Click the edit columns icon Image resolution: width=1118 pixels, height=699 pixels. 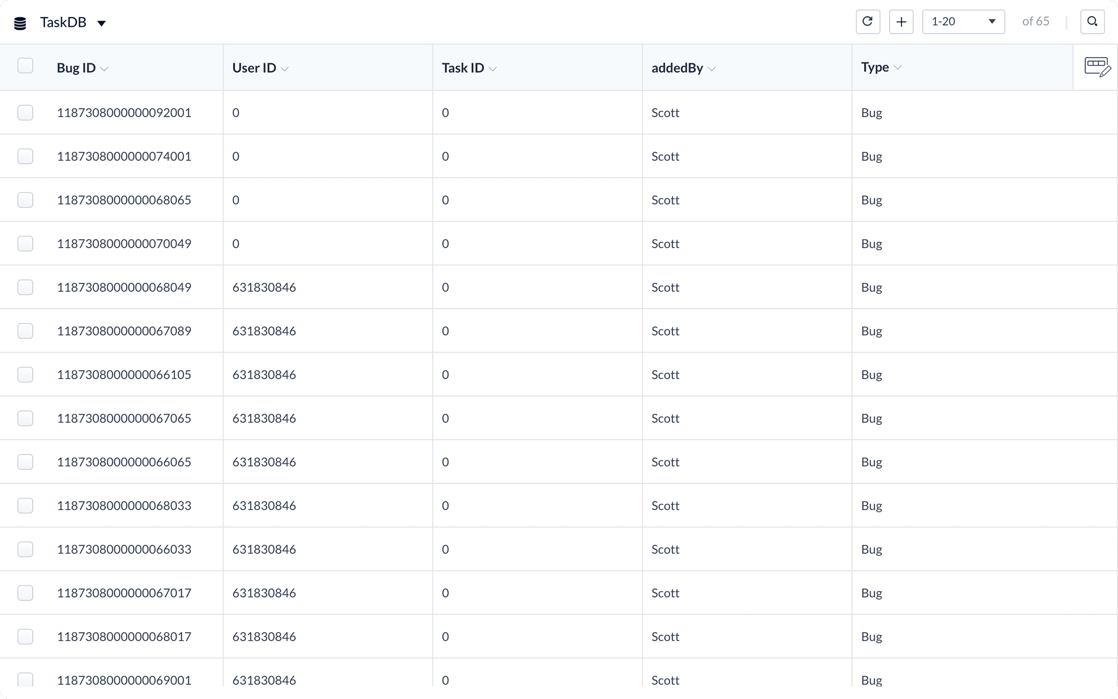tap(1097, 68)
